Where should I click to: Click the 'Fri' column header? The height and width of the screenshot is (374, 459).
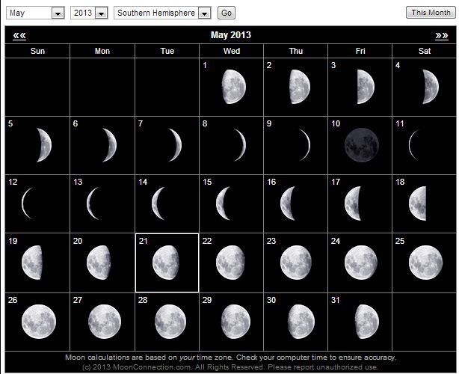pos(360,51)
